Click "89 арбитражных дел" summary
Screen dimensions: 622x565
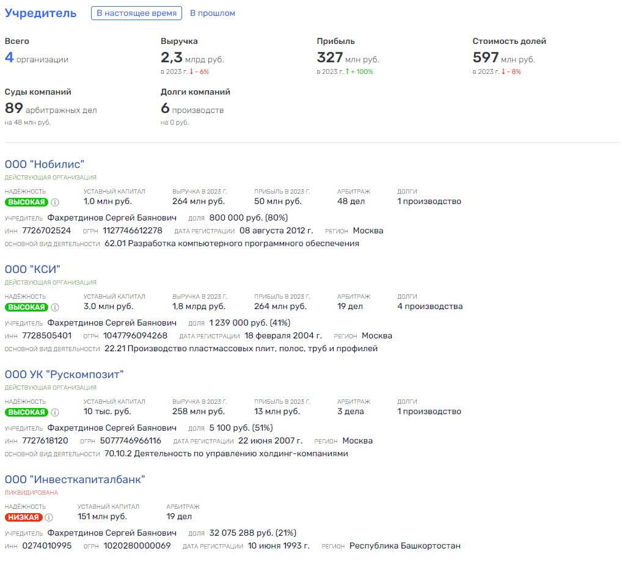pos(51,108)
